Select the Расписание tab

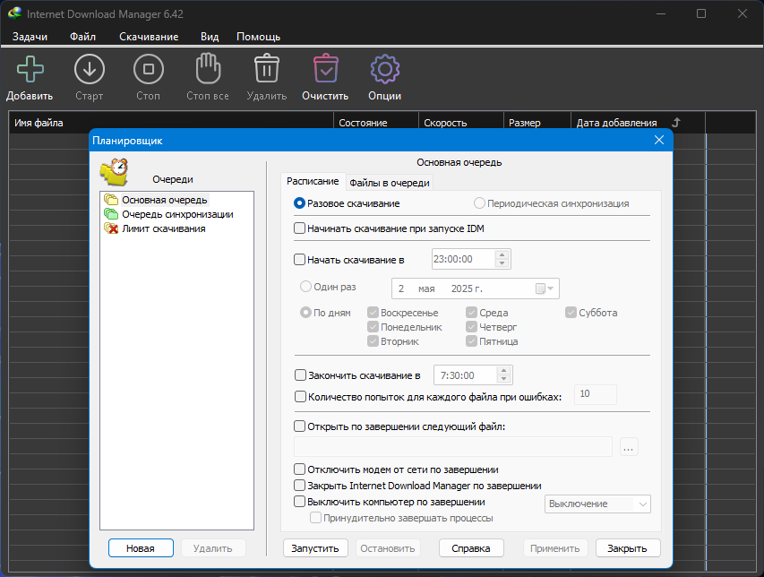click(x=313, y=181)
